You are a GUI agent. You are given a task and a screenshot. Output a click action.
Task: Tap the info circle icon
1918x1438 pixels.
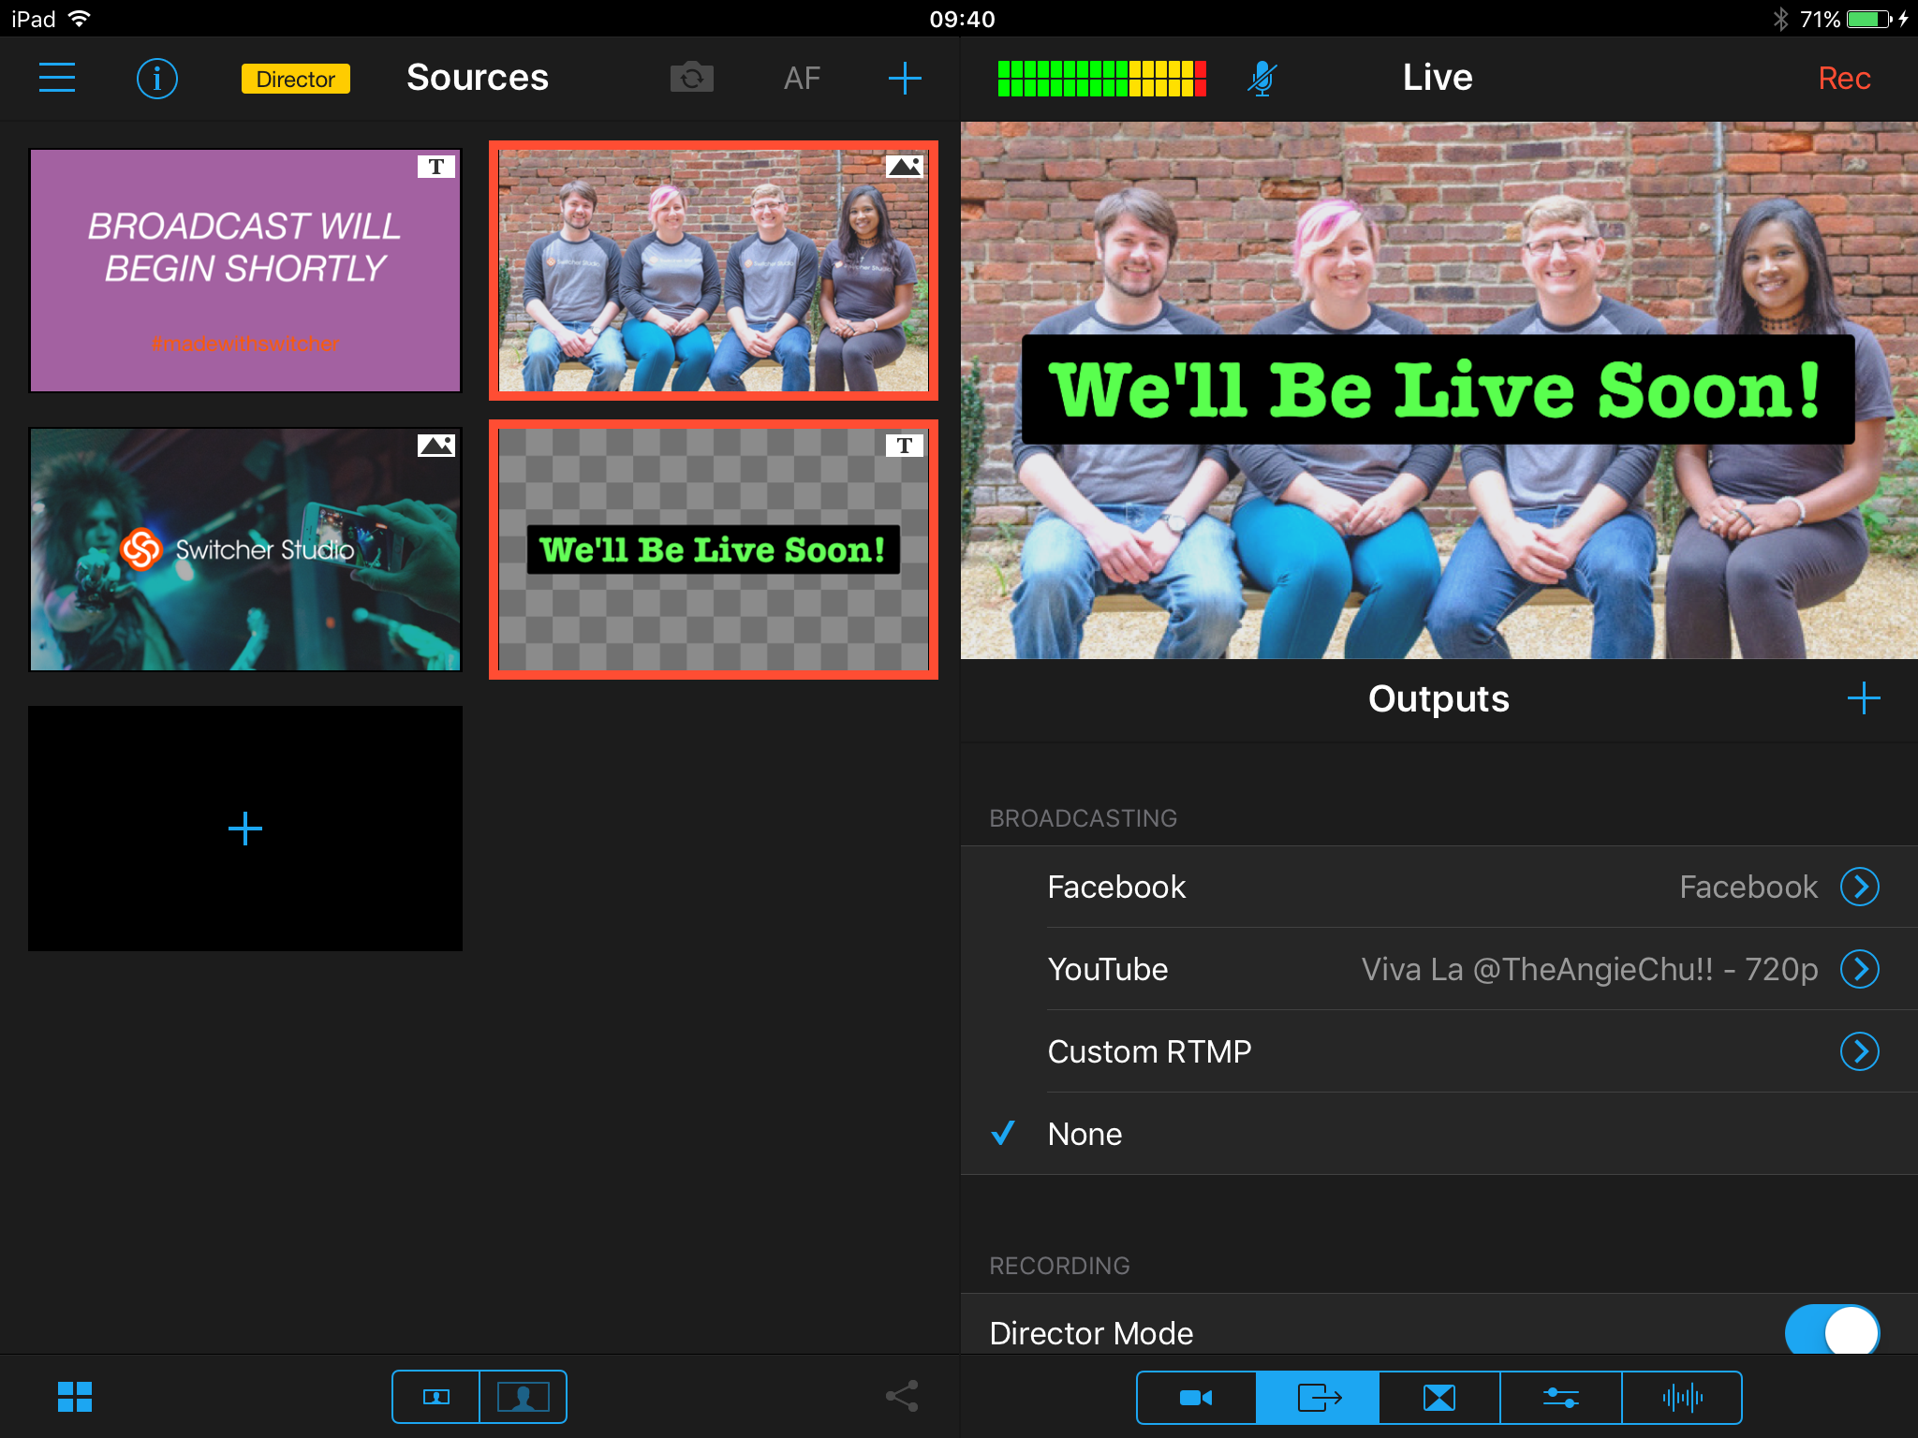pyautogui.click(x=156, y=79)
